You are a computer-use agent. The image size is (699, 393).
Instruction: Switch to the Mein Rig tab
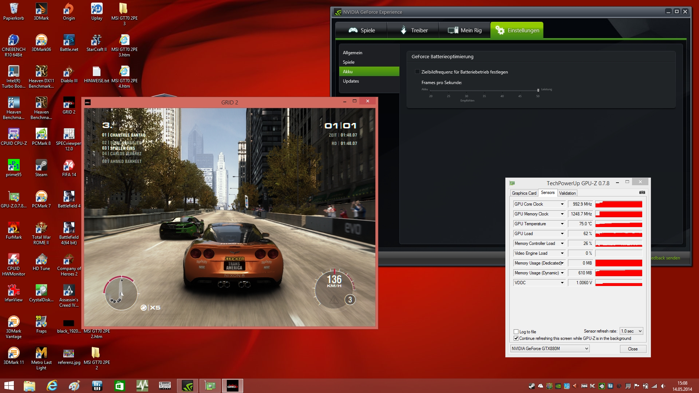[x=465, y=30]
